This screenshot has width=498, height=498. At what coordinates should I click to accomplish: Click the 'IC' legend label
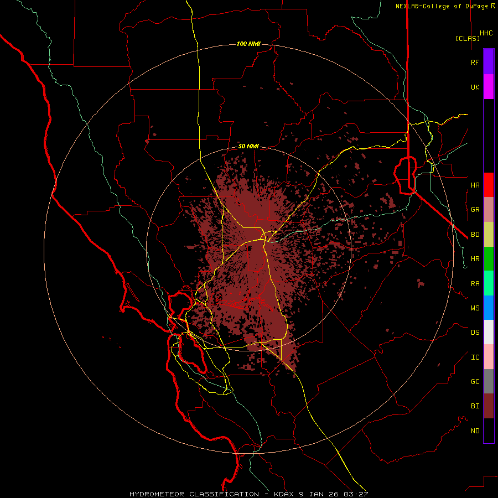pyautogui.click(x=475, y=357)
